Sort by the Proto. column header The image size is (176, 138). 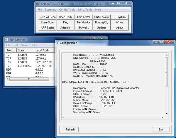pyautogui.click(x=11, y=50)
